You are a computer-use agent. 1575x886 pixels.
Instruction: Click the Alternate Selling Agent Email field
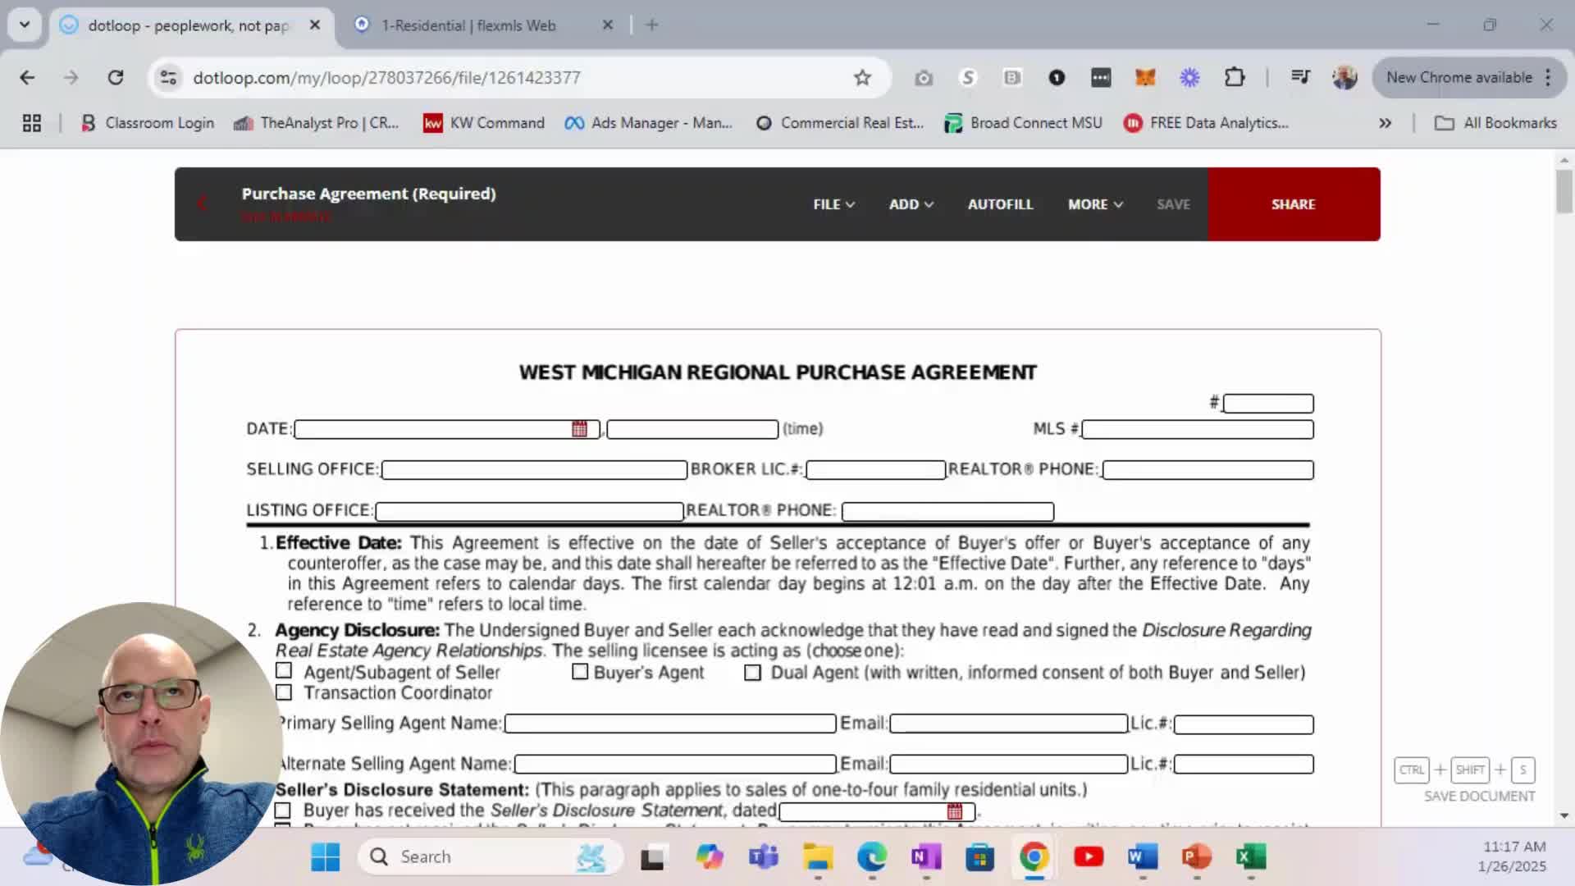point(1008,764)
